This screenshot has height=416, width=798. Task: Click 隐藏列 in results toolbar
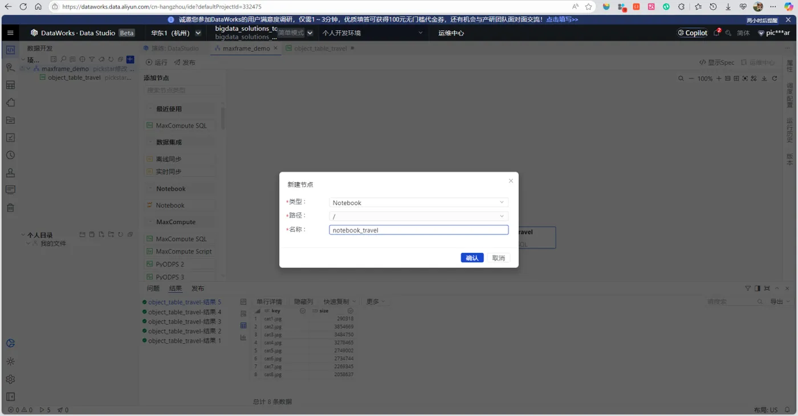tap(303, 302)
